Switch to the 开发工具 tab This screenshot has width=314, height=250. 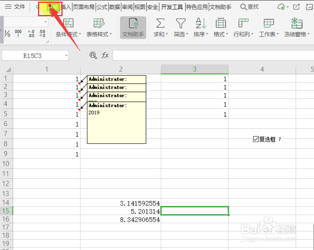(172, 7)
